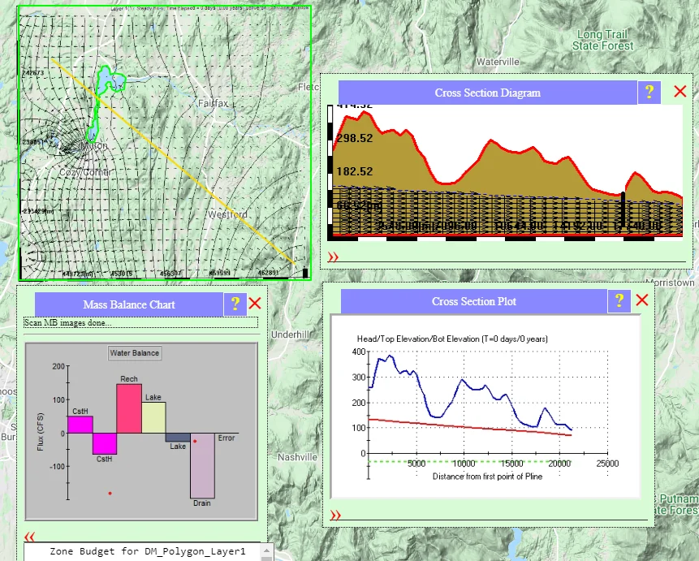Click the Water Balance chart title button
Image resolution: width=699 pixels, height=561 pixels.
(135, 352)
